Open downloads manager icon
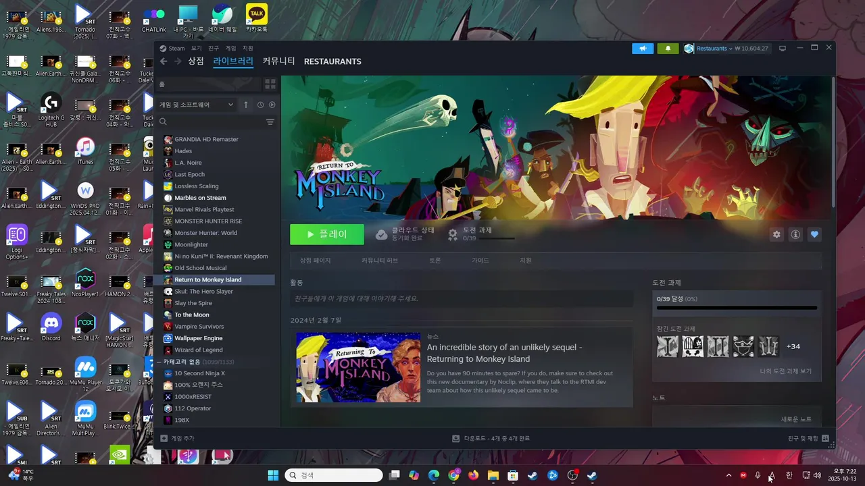 pos(456,438)
